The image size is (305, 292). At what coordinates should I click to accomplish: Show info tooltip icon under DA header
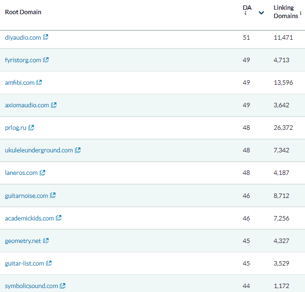245,13
